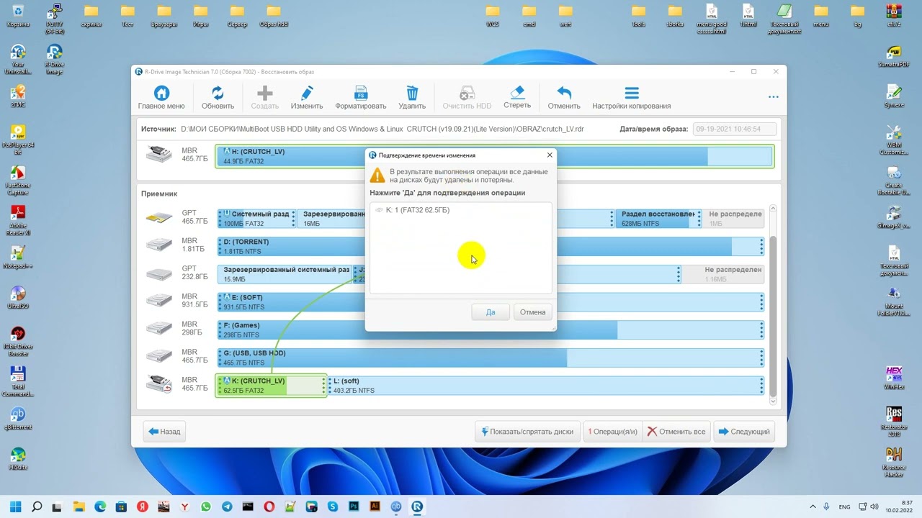Open the PuTTY (64-bit) desktop shortcut
This screenshot has height=518, width=922.
pyautogui.click(x=54, y=17)
